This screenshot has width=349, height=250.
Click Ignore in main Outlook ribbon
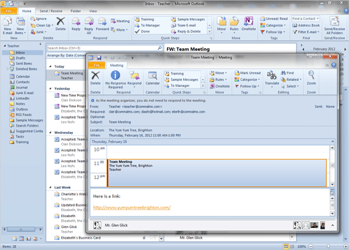[x=38, y=19]
